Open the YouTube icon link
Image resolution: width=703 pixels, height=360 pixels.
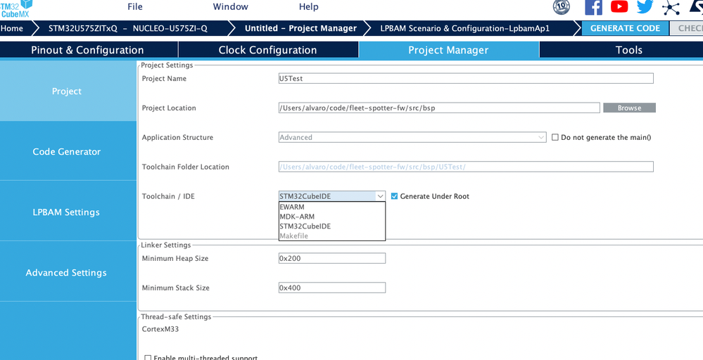pyautogui.click(x=619, y=6)
